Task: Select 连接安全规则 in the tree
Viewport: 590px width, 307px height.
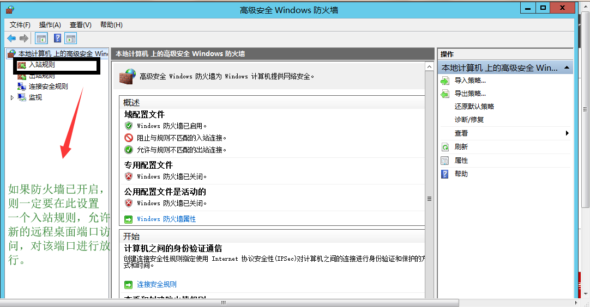Action: tap(48, 87)
